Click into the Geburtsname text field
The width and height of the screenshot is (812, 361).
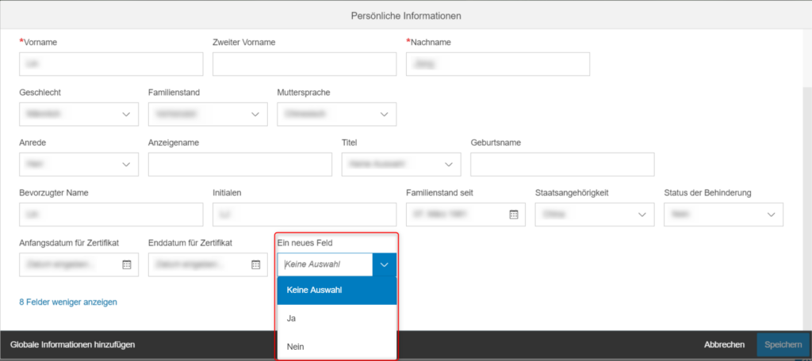pyautogui.click(x=562, y=165)
